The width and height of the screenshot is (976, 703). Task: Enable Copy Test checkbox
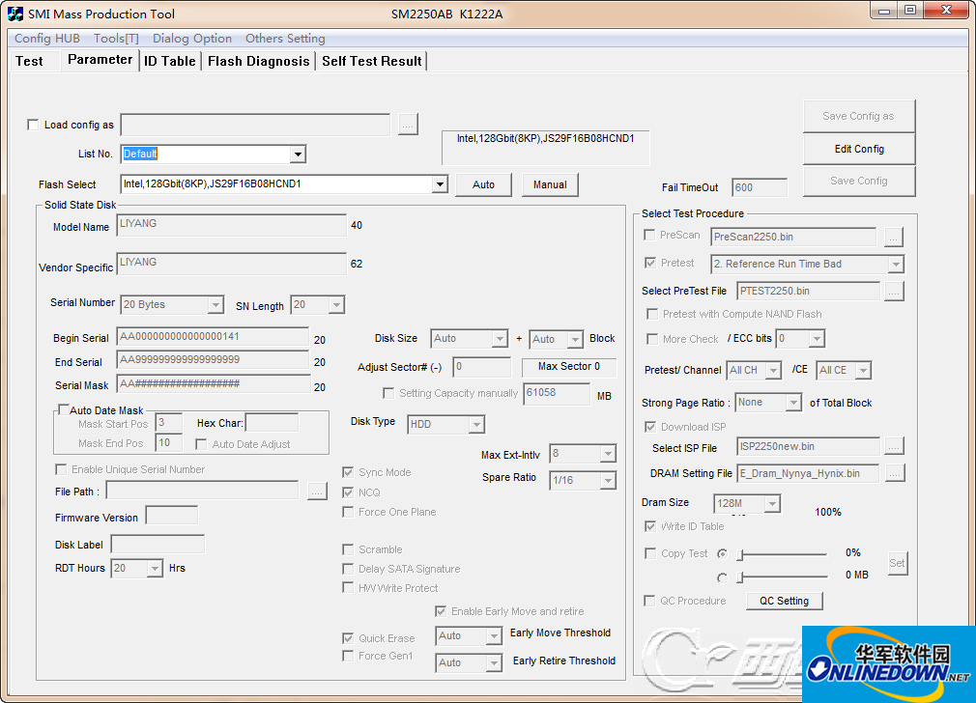click(x=650, y=553)
